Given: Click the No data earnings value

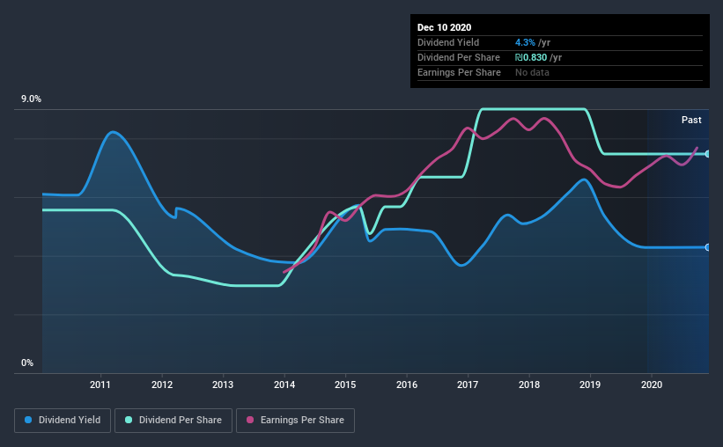Looking at the screenshot, I should pos(532,72).
